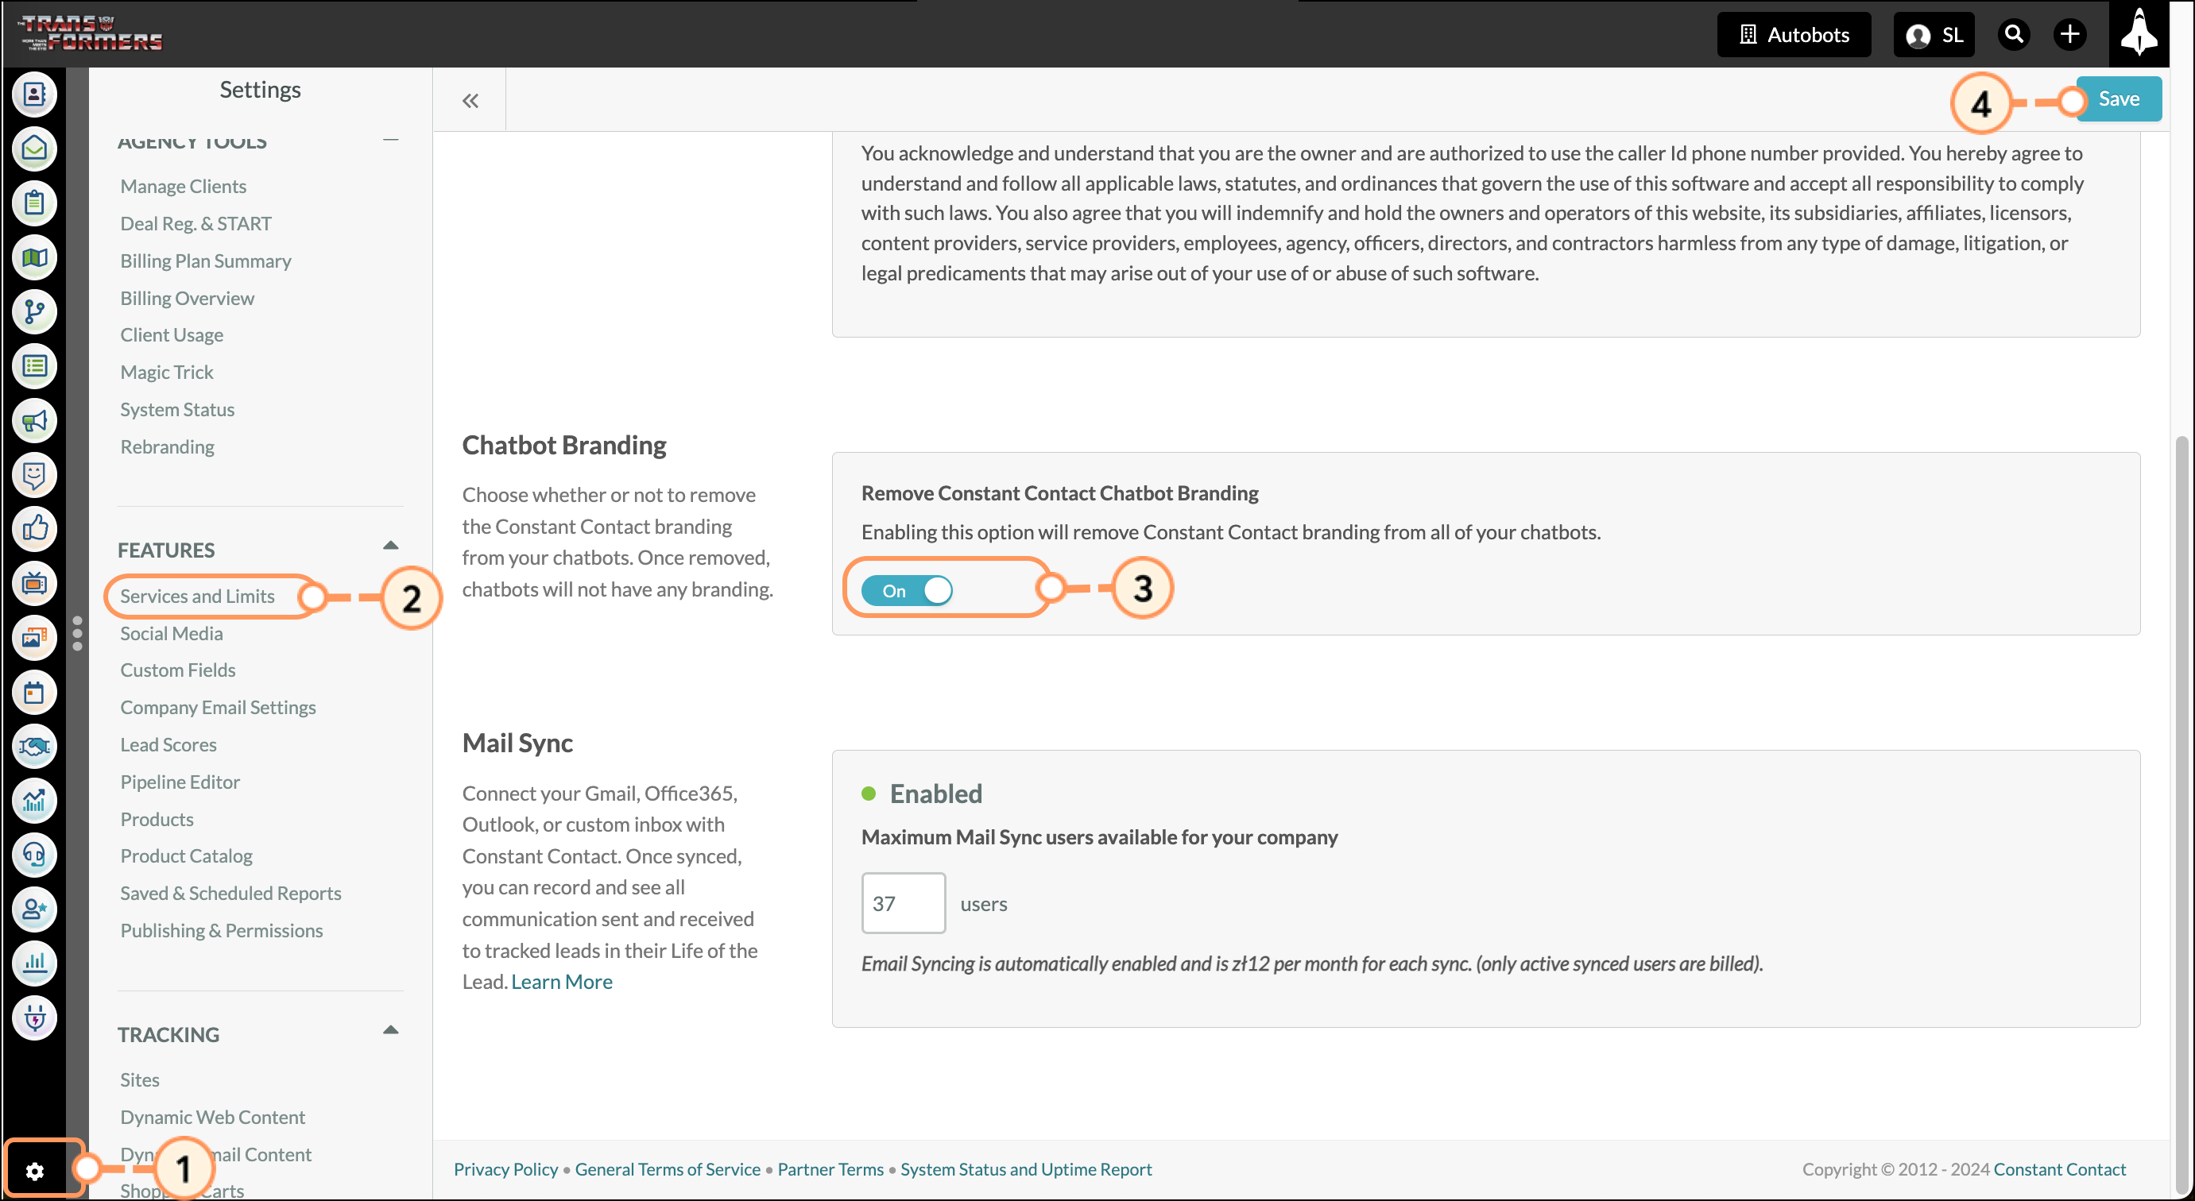Screen dimensions: 2195x1201
Task: Open the Privacy Policy link
Action: click(505, 1169)
